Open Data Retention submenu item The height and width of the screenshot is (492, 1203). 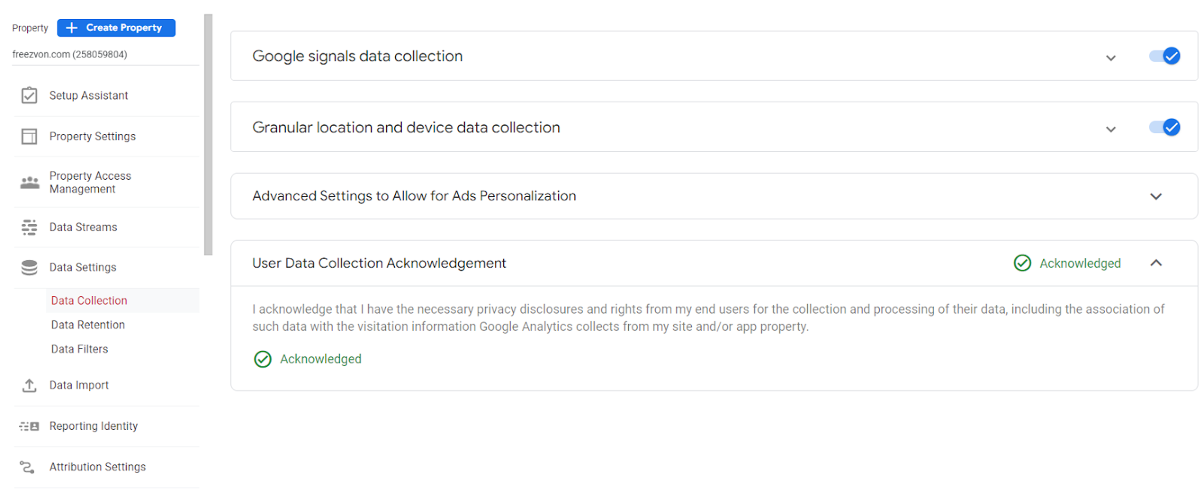(88, 325)
